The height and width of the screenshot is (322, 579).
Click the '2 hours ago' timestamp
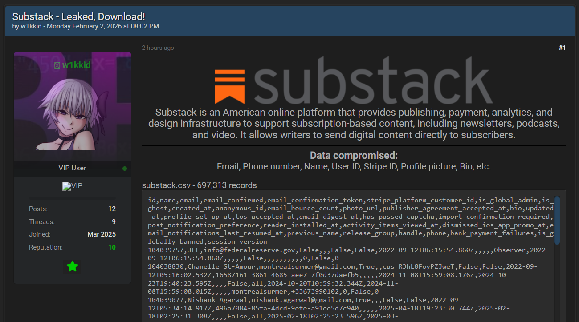(x=158, y=48)
